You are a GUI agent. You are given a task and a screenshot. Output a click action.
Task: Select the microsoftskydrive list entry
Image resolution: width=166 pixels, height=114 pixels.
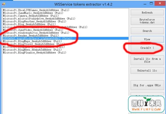(39, 19)
